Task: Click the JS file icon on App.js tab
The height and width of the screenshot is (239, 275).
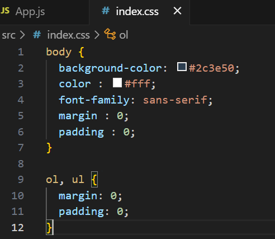Action: coord(5,11)
